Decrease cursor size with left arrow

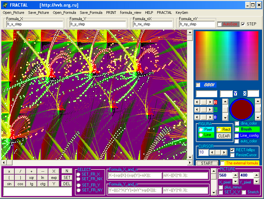coord(212,153)
